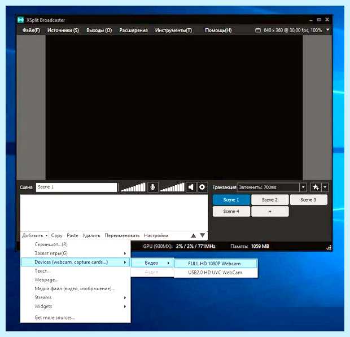Click the Copy source button

(56, 235)
